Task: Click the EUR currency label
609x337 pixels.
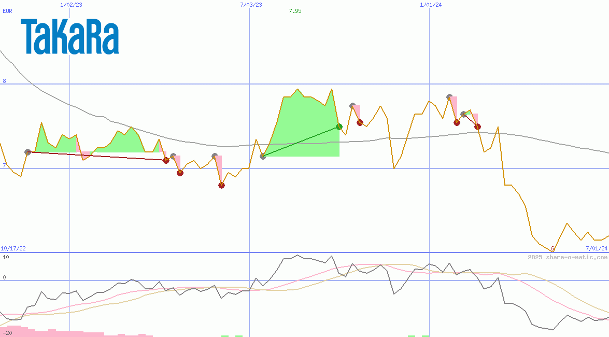Action: (x=7, y=11)
